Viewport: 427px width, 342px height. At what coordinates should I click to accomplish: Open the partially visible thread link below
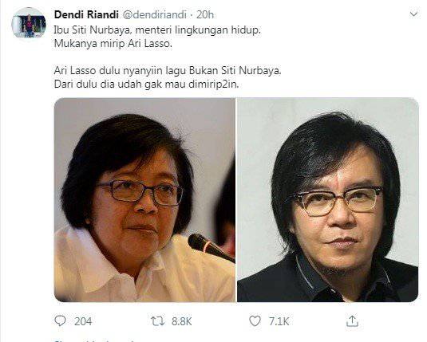[94, 340]
